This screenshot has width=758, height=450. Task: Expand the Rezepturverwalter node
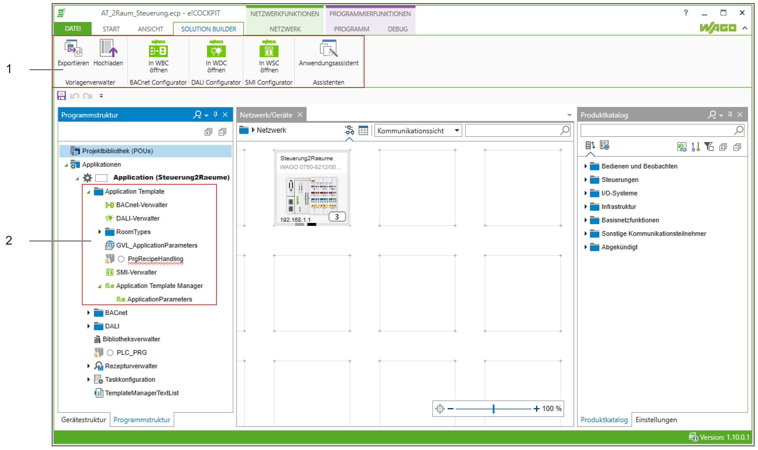click(88, 366)
